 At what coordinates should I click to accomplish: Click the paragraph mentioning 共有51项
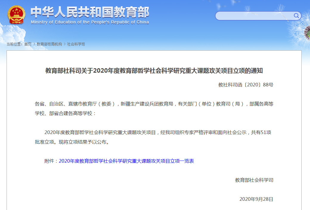(x=153, y=137)
